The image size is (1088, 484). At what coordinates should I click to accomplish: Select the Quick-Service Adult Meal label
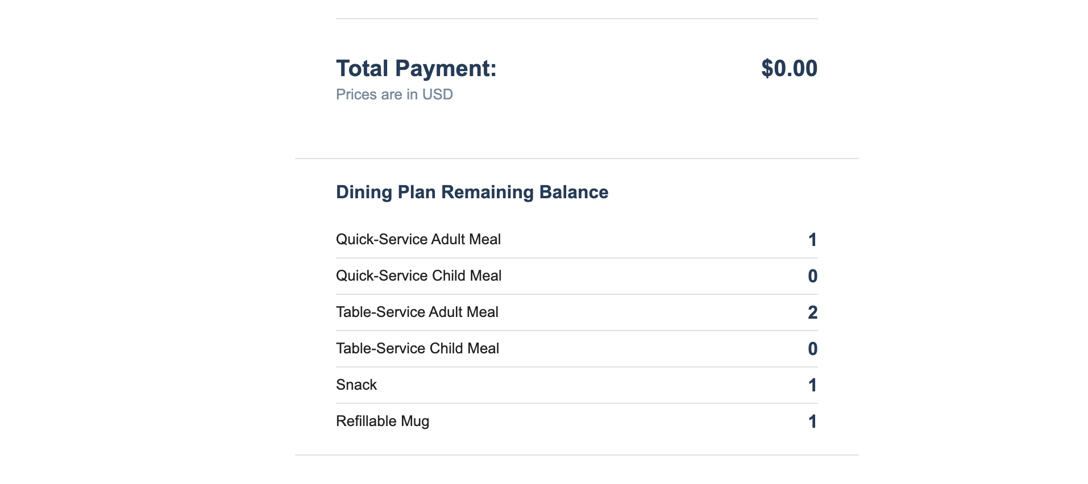click(x=418, y=239)
